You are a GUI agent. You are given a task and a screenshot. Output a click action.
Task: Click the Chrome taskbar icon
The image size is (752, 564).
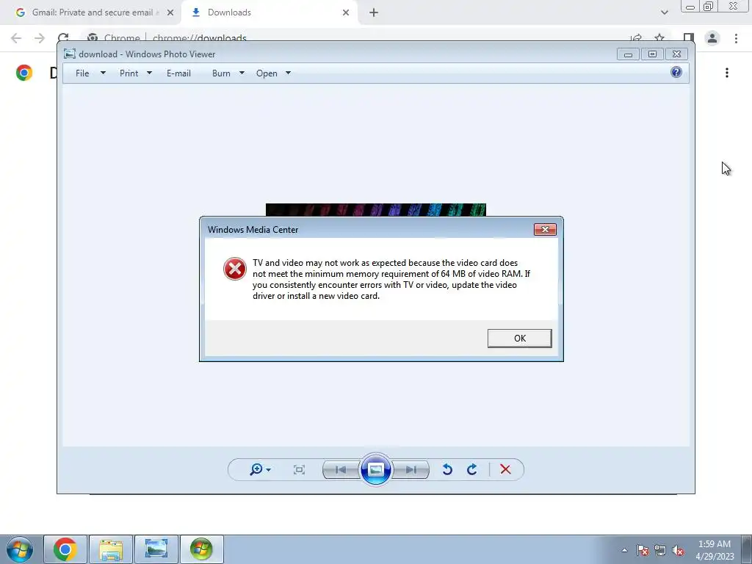pyautogui.click(x=65, y=549)
